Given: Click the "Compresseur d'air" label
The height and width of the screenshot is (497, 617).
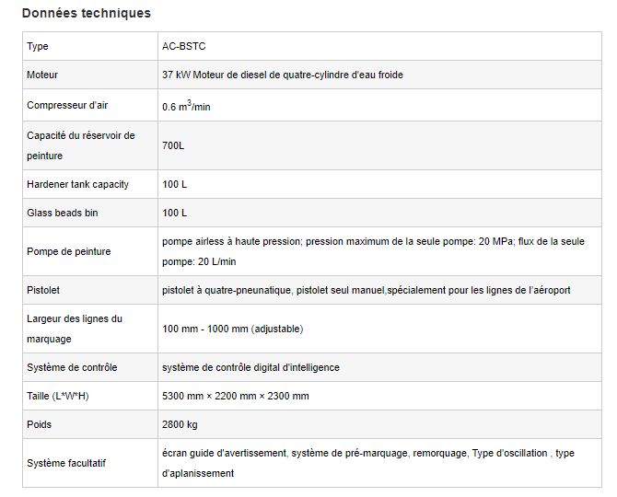Looking at the screenshot, I should click(x=67, y=106).
